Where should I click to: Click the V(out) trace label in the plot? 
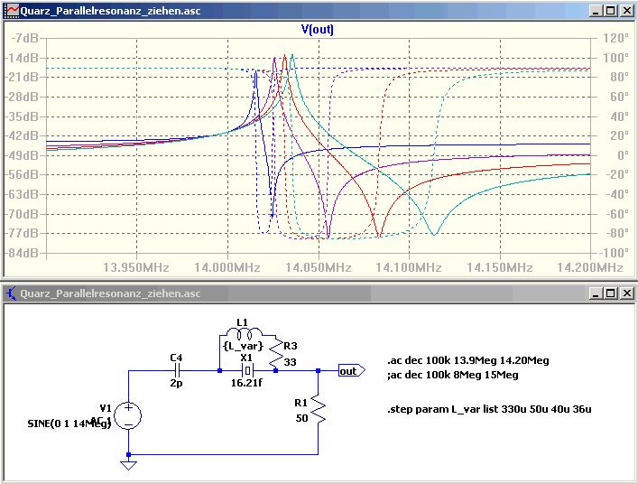click(318, 29)
